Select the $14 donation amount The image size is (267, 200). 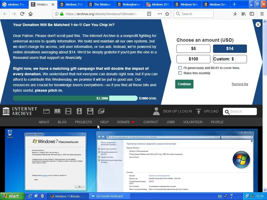tap(230, 49)
